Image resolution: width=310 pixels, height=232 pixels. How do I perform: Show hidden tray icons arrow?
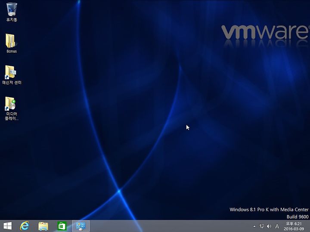click(x=254, y=226)
